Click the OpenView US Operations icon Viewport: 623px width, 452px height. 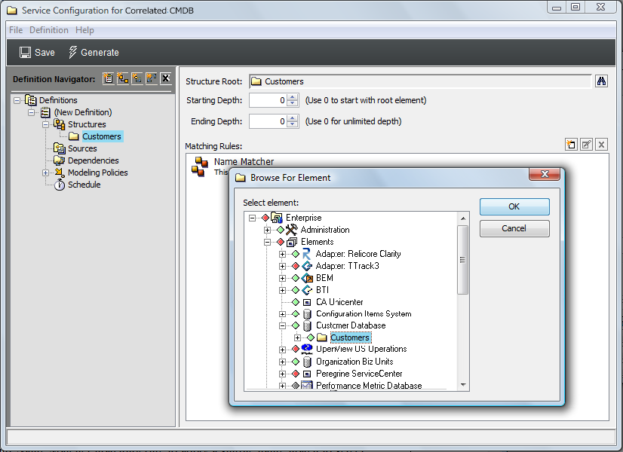point(307,349)
